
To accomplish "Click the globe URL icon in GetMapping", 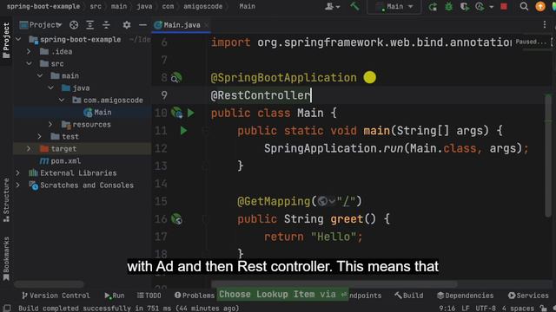I will [322, 201].
